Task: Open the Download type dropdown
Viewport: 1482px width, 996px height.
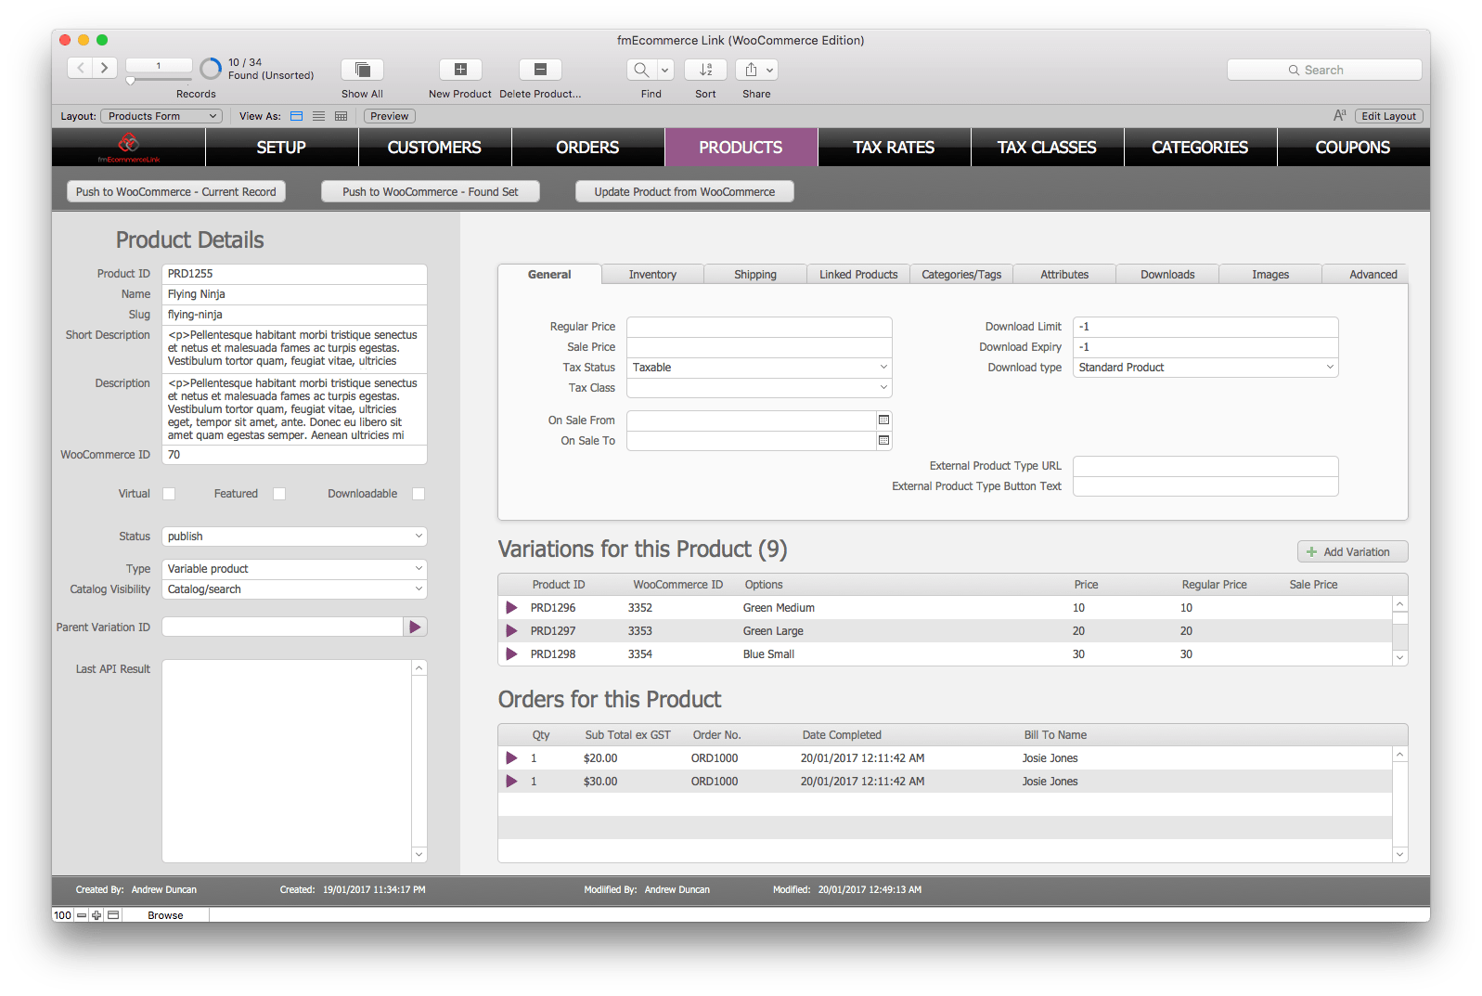Action: tap(1205, 368)
